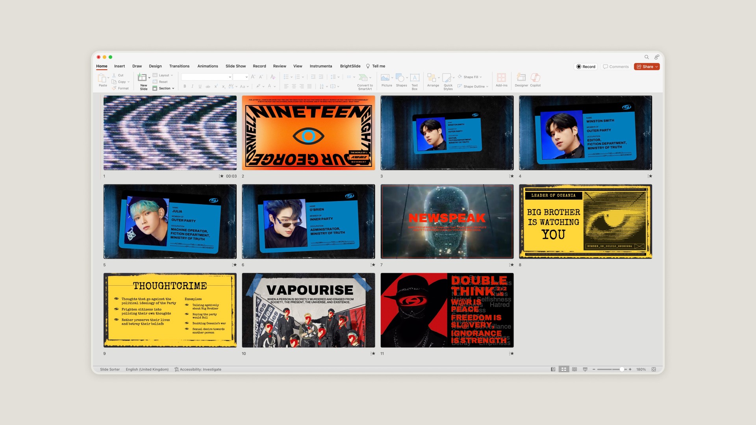Open the Transitions ribbon tab
756x425 pixels.
[179, 66]
